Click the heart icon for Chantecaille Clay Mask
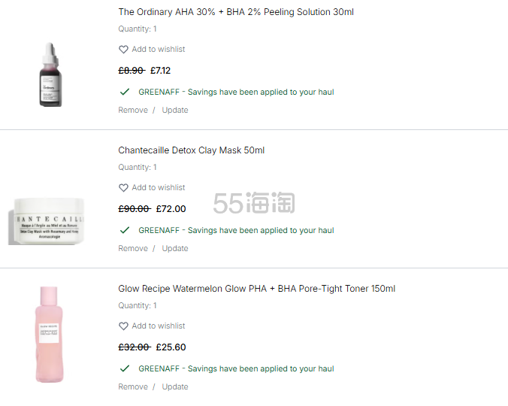508x406 pixels. click(x=123, y=188)
